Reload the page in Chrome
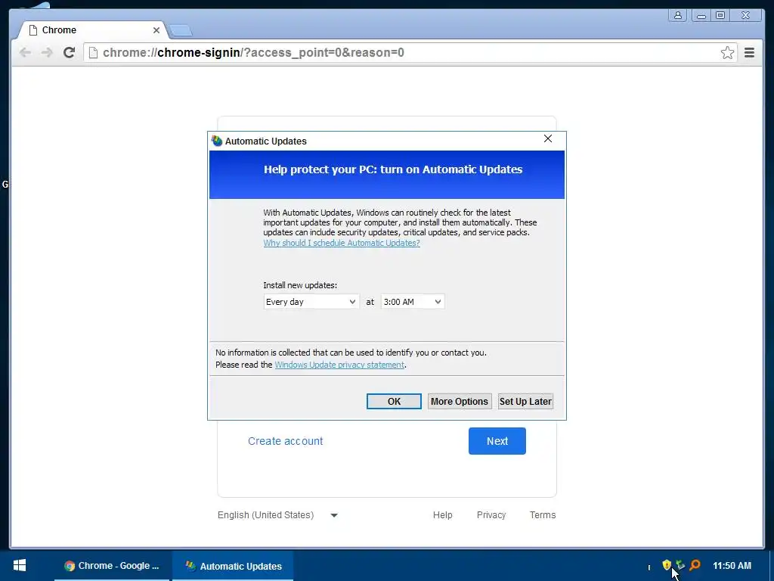The image size is (774, 581). coord(69,52)
